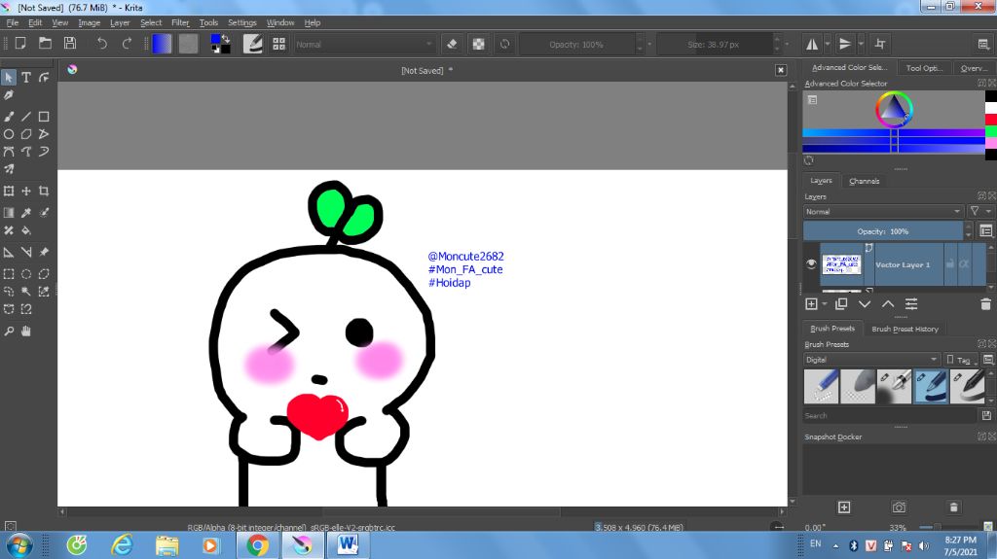This screenshot has height=559, width=997.
Task: Redo the last undone action
Action: [127, 44]
